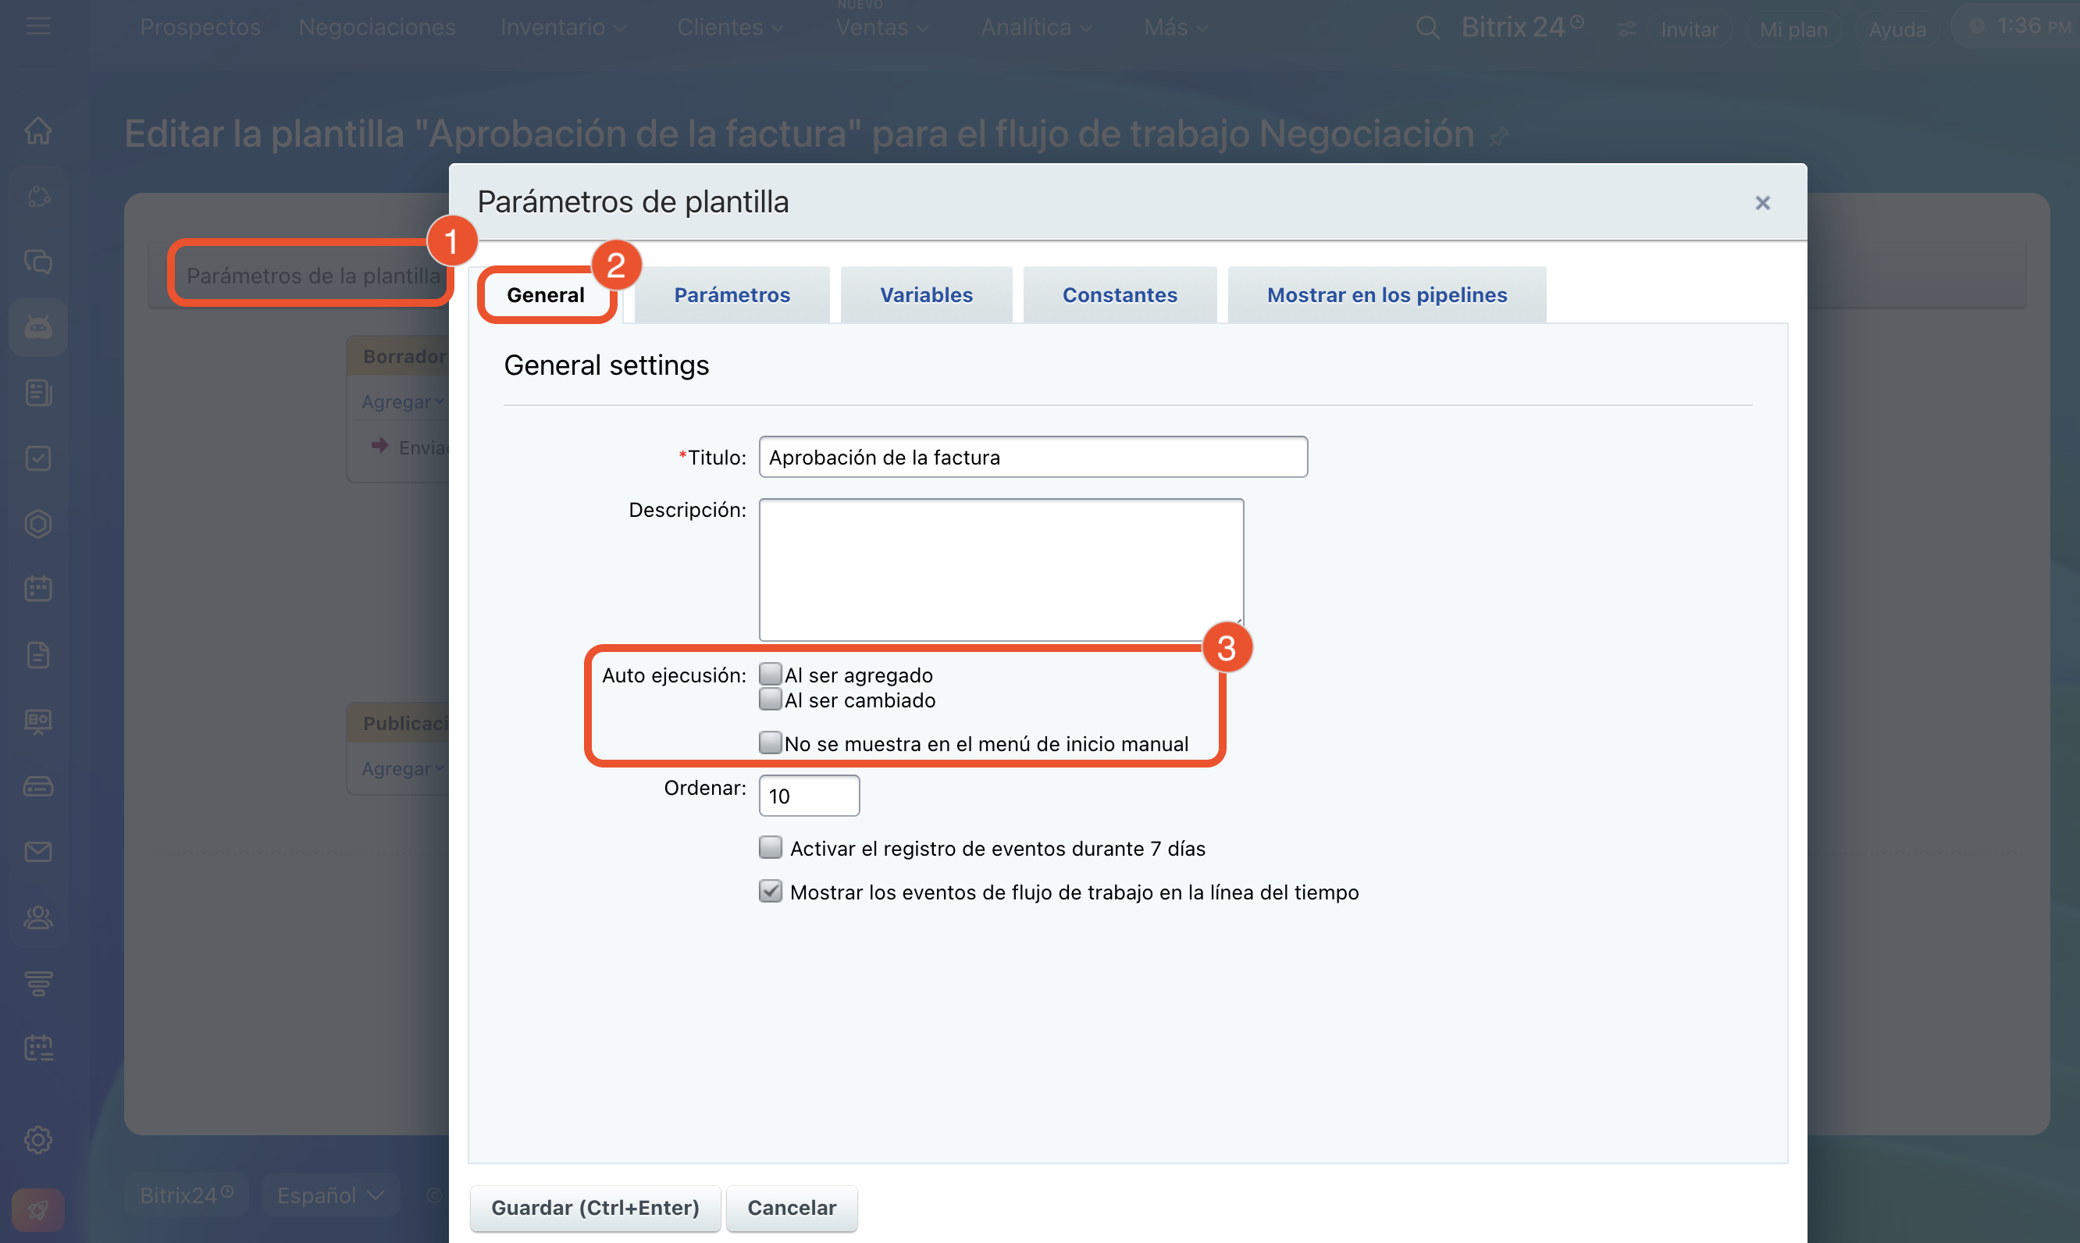Click the home icon in left sidebar

(x=38, y=130)
